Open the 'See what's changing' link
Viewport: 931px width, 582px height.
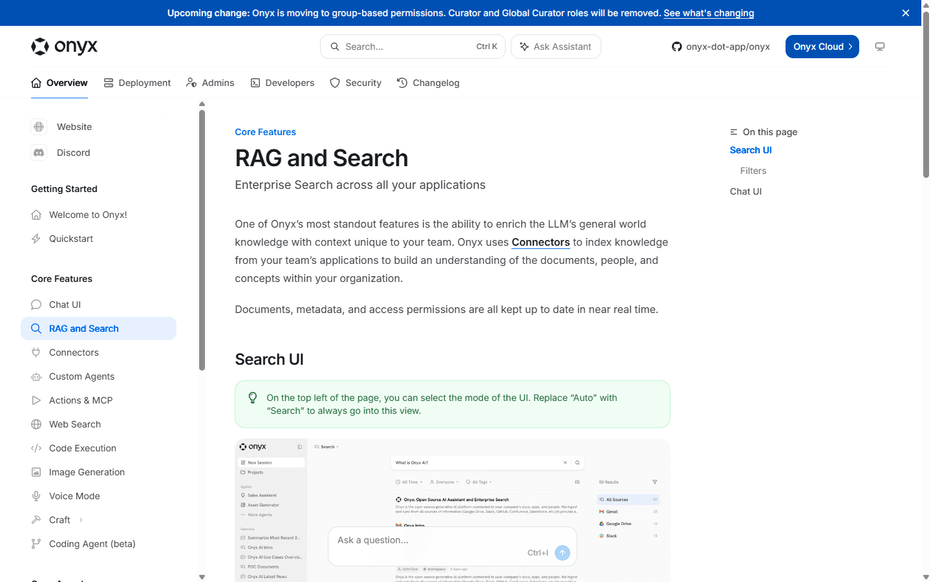click(709, 13)
